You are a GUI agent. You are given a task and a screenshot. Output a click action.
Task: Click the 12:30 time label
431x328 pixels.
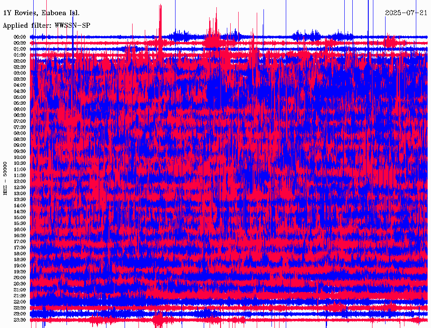[x=20, y=188]
